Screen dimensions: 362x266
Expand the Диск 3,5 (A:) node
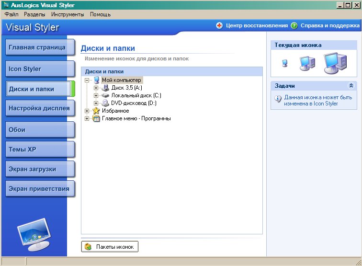pos(96,88)
